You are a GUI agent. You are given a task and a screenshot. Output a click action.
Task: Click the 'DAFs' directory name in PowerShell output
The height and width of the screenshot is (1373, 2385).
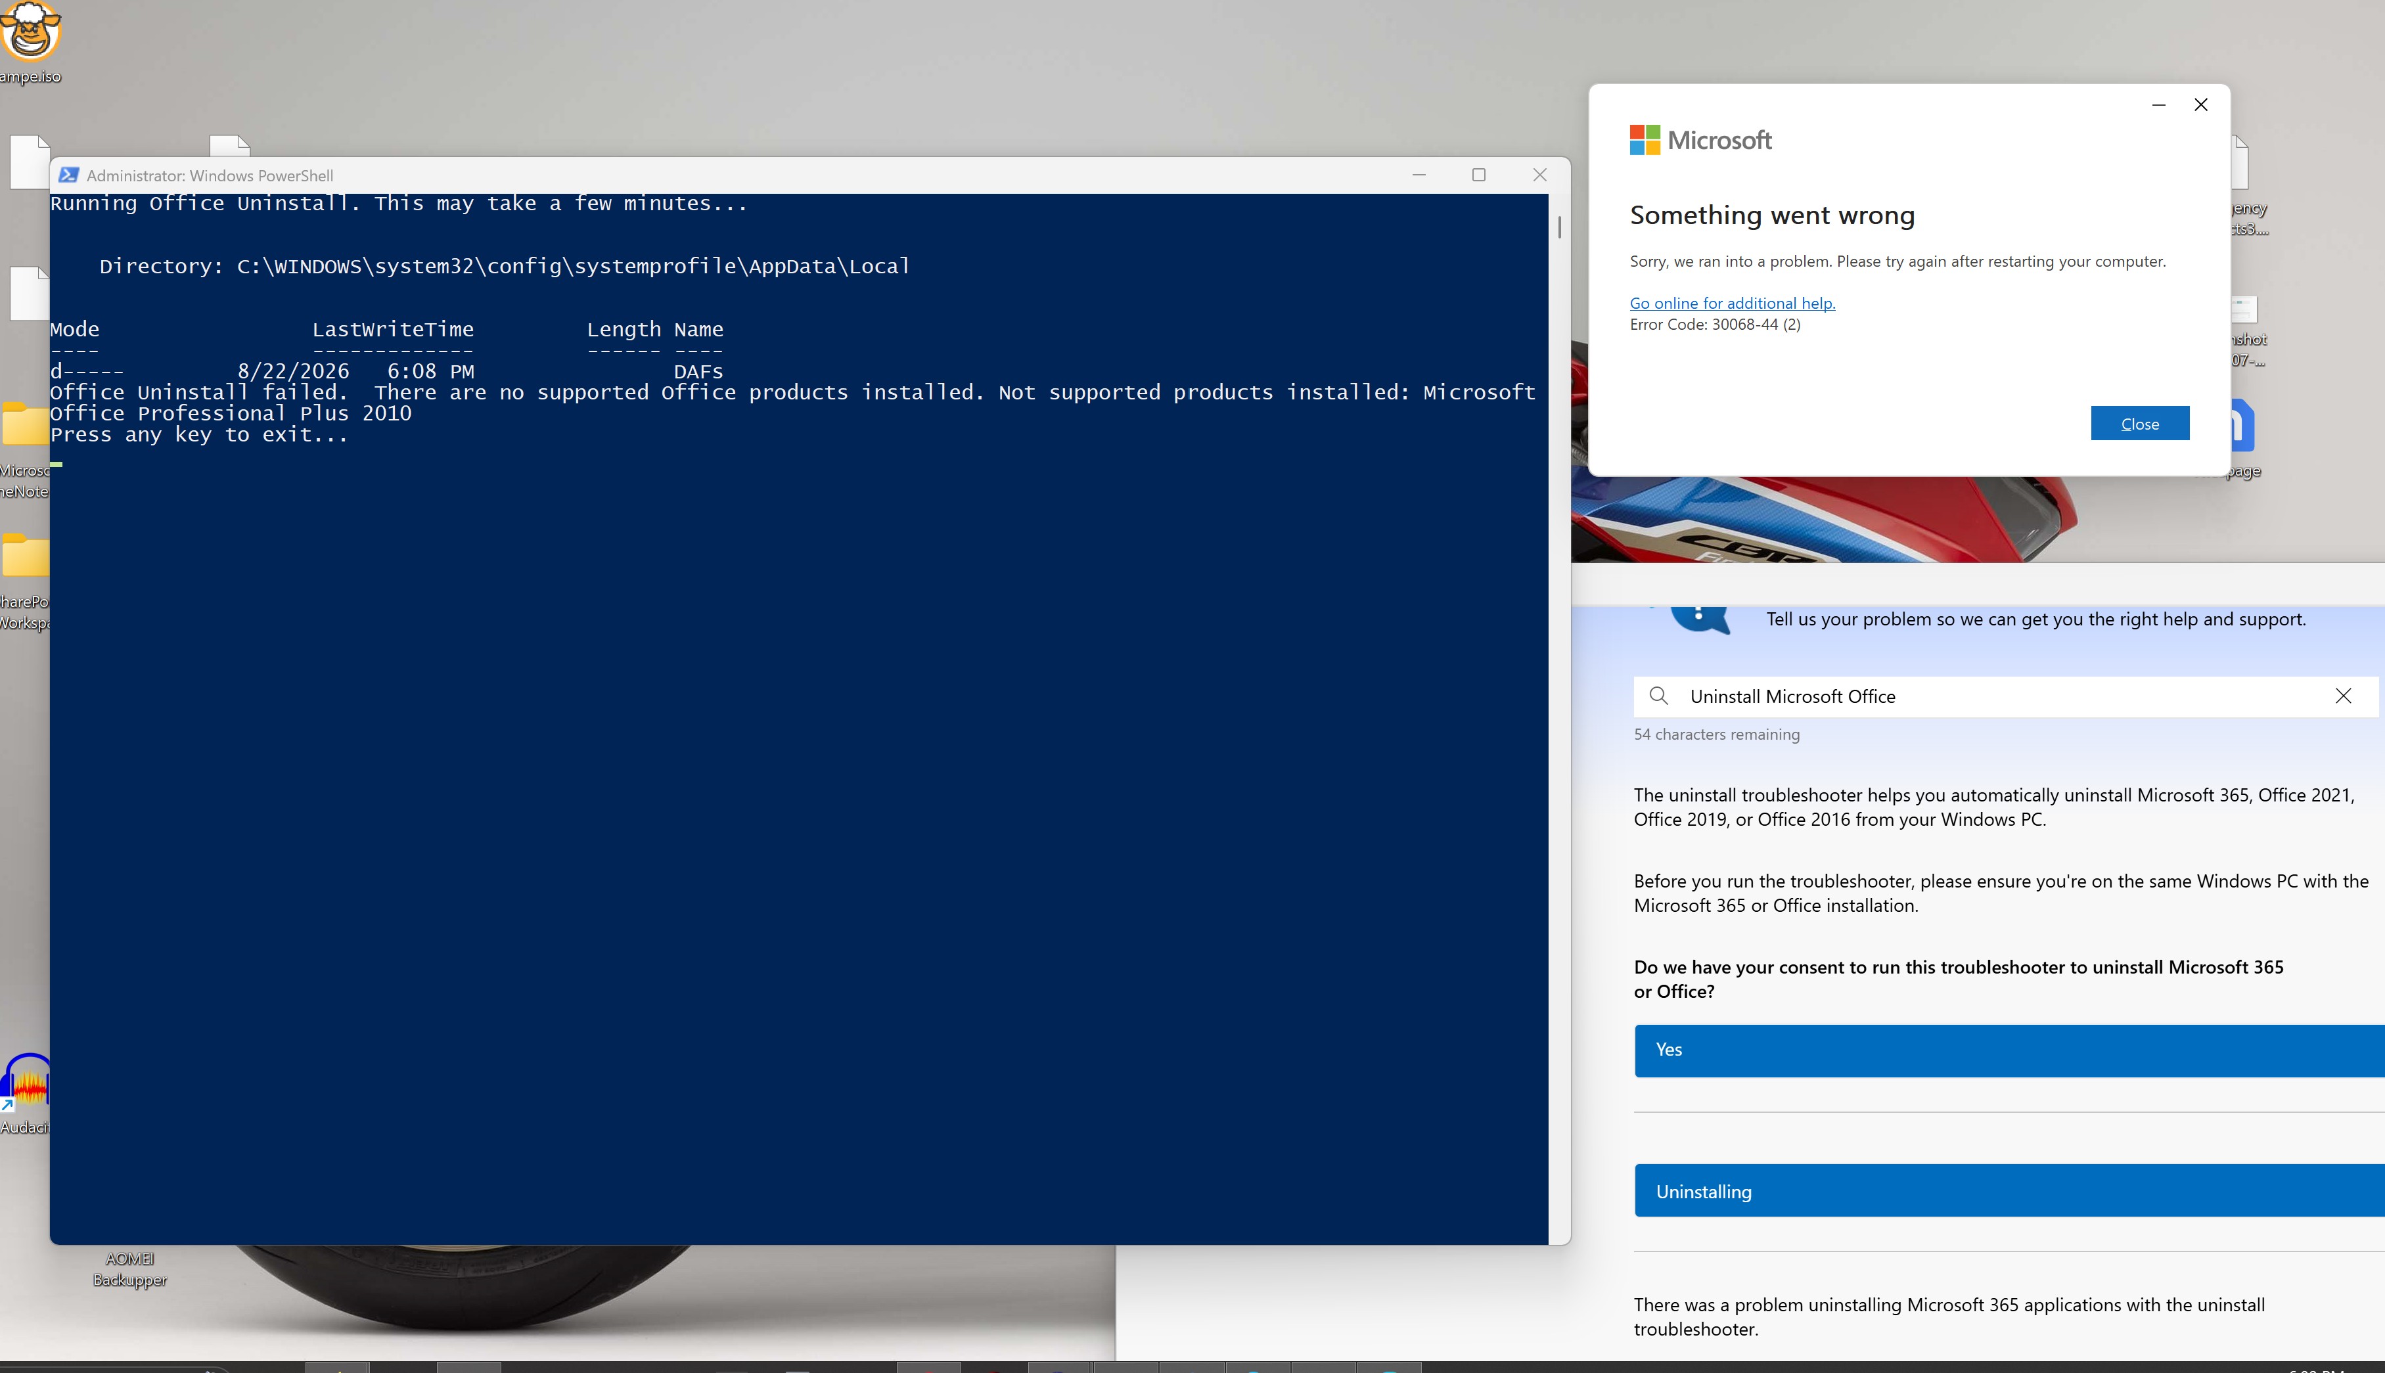698,372
